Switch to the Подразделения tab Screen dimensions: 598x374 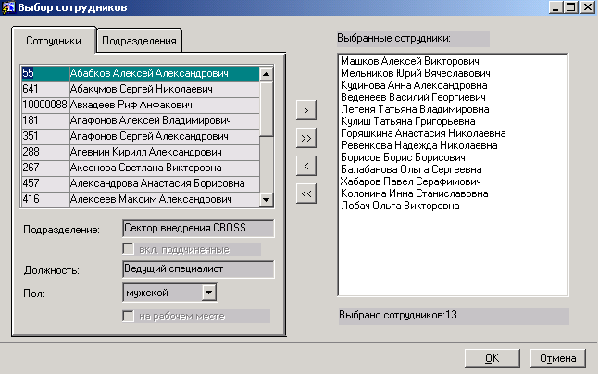coord(139,41)
